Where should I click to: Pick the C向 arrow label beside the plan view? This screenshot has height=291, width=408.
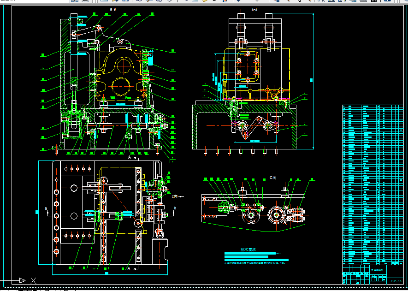(x=175, y=196)
